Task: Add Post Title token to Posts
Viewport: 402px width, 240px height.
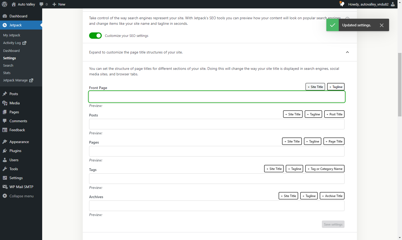Action: coord(334,114)
